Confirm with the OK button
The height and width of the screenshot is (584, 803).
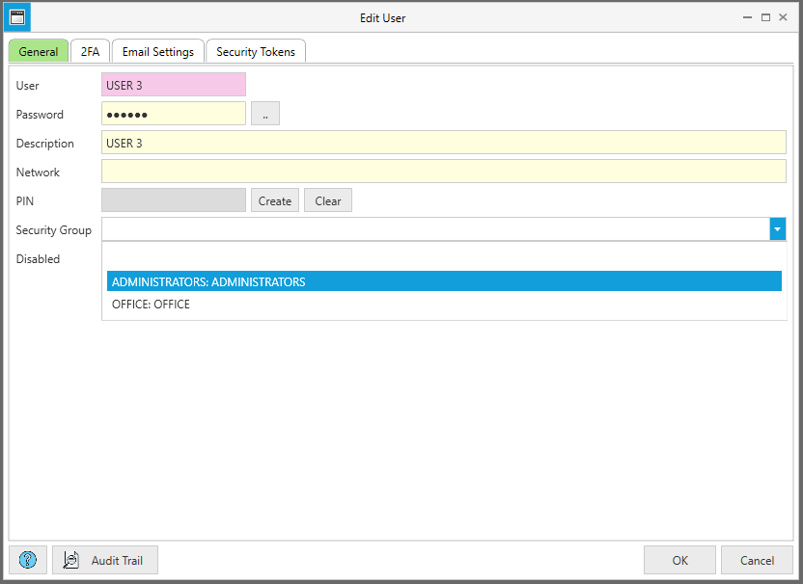point(679,560)
